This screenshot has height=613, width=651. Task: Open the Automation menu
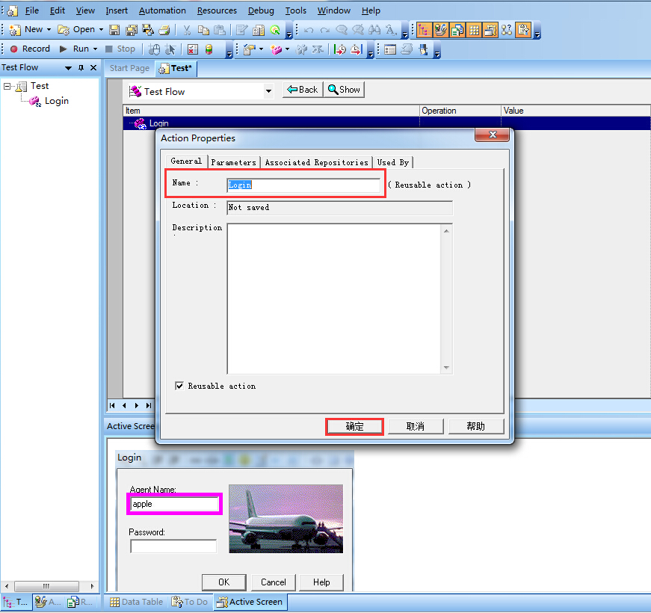click(162, 10)
